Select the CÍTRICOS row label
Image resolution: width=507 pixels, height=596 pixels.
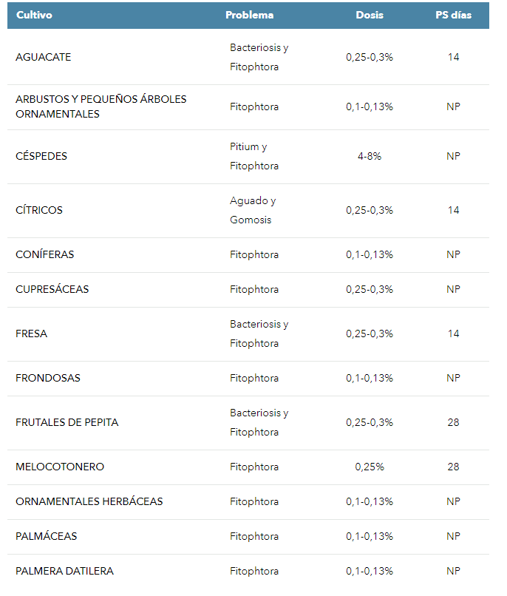click(39, 210)
